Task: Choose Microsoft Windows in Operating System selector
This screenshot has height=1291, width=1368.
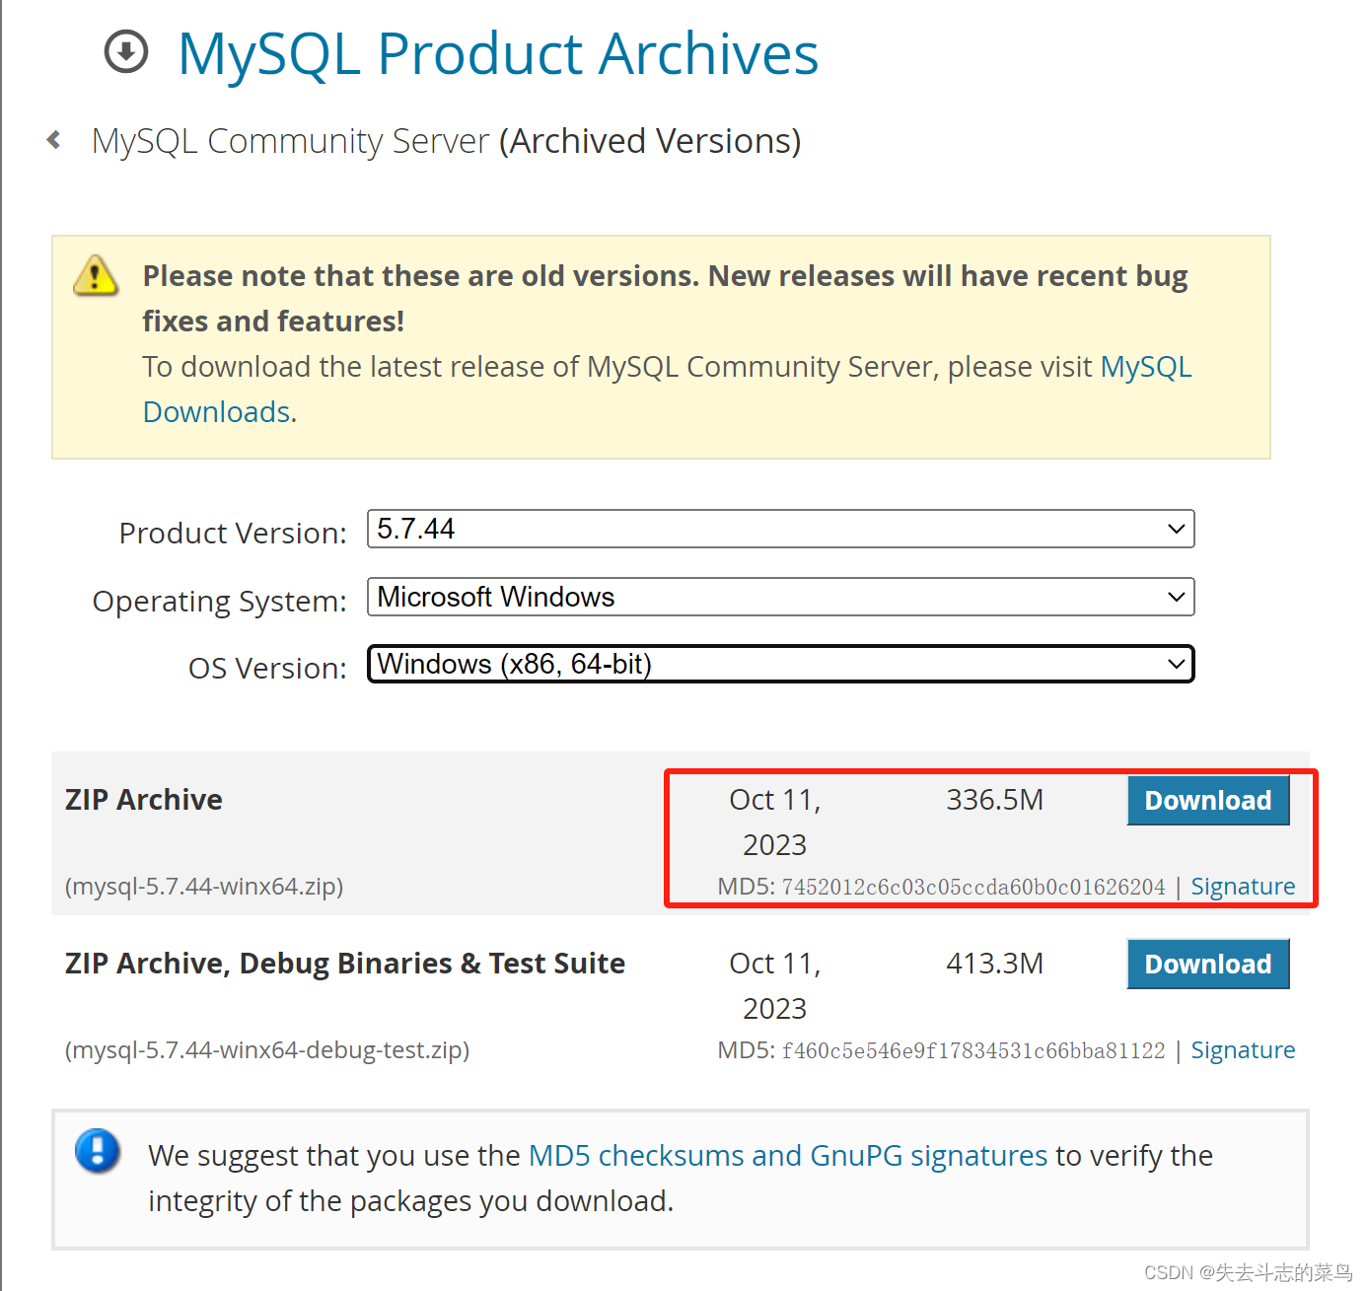Action: 779,597
